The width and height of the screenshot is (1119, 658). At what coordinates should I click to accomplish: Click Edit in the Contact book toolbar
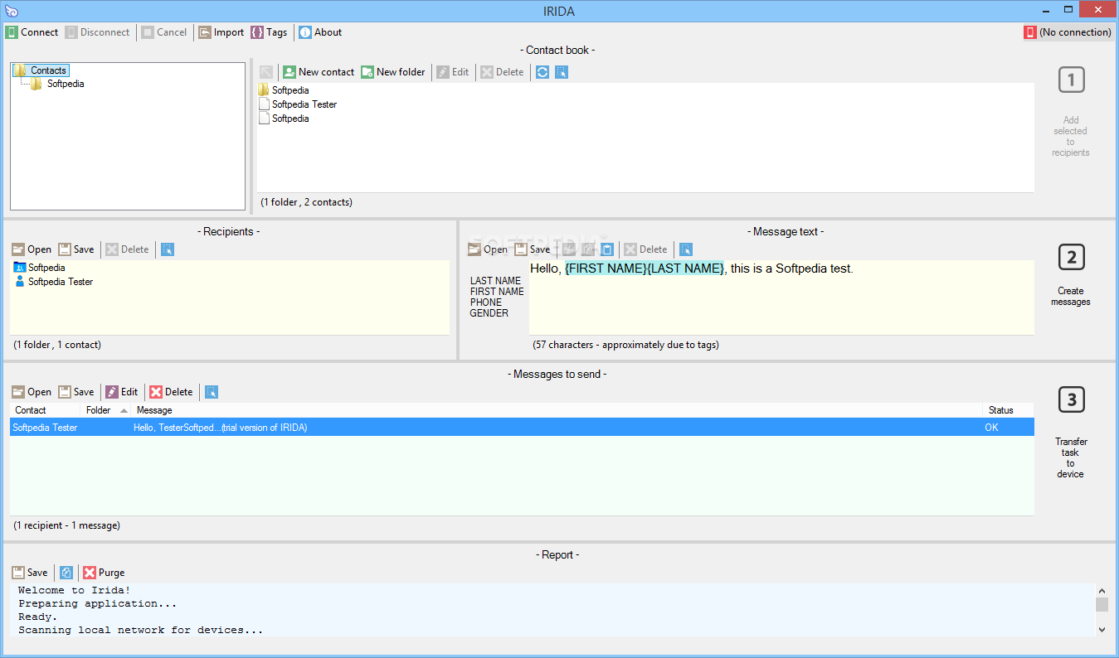[453, 72]
